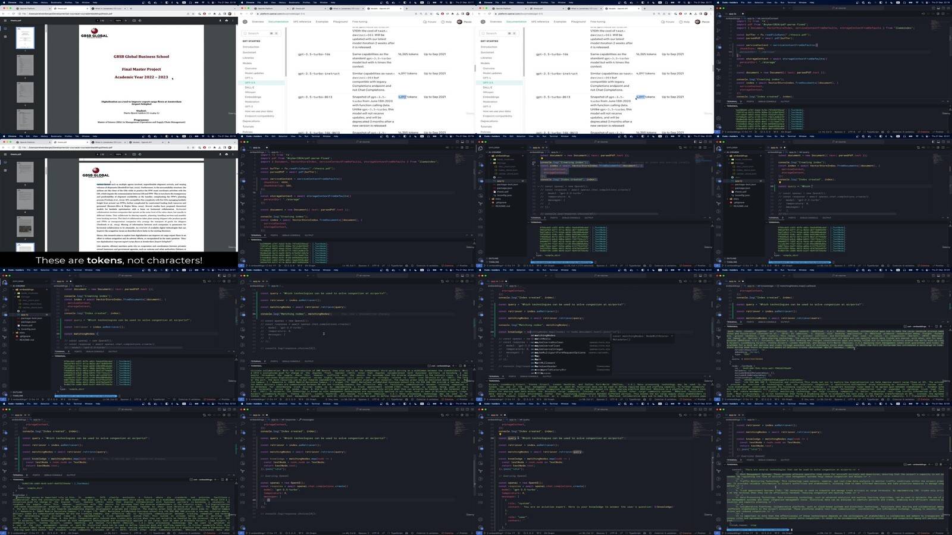Screen dimensions: 952x535
Task: Close app.ts tab in VS Code window with highlighted code
Action: click(x=548, y=148)
